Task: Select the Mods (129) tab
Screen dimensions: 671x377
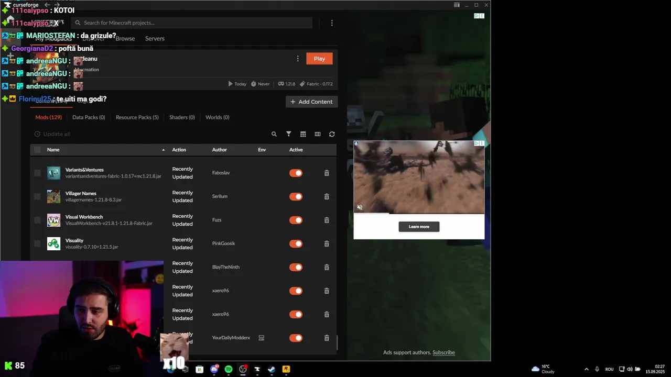Action: [48, 117]
